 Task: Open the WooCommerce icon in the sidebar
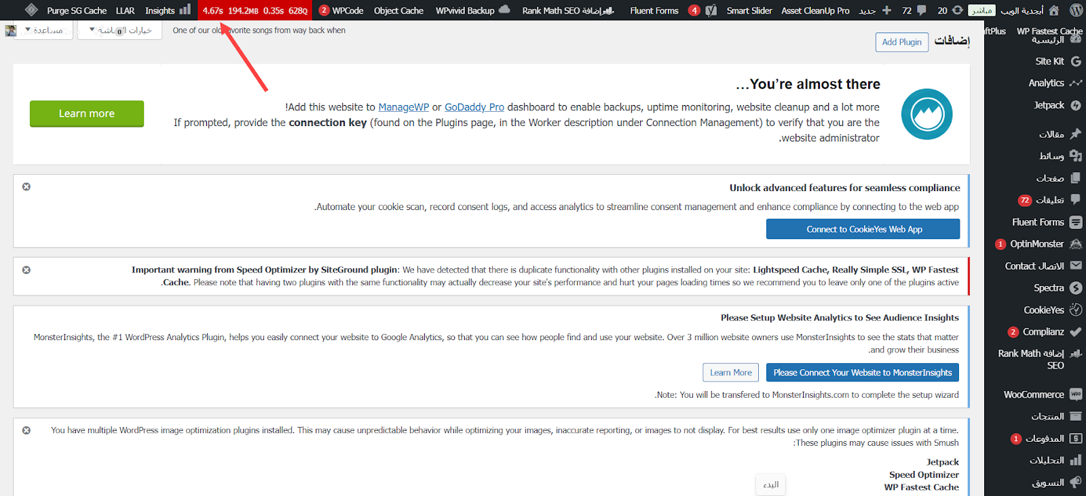tap(1076, 394)
